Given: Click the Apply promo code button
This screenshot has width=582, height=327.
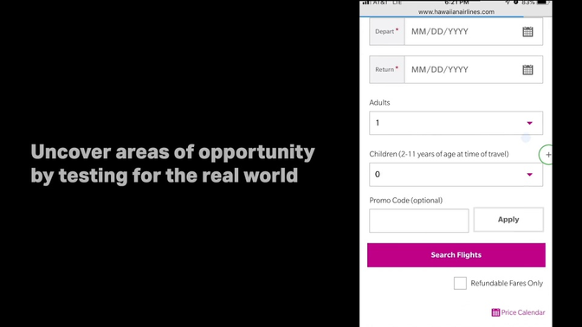Looking at the screenshot, I should (x=508, y=220).
